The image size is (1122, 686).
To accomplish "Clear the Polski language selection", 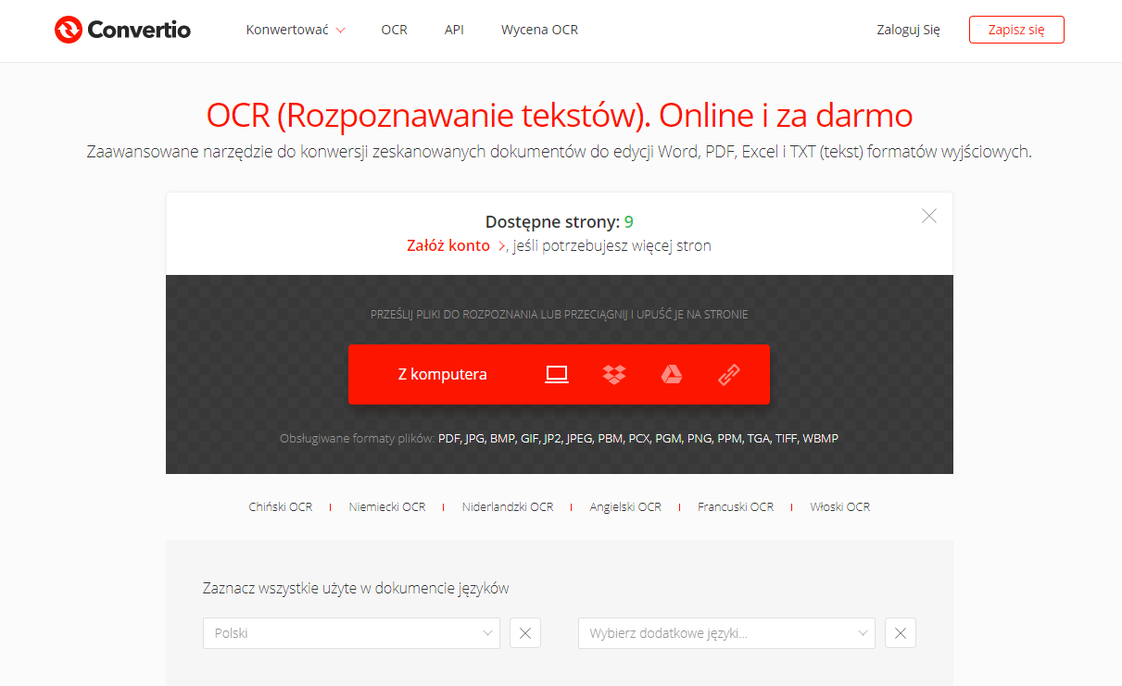I will 525,633.
